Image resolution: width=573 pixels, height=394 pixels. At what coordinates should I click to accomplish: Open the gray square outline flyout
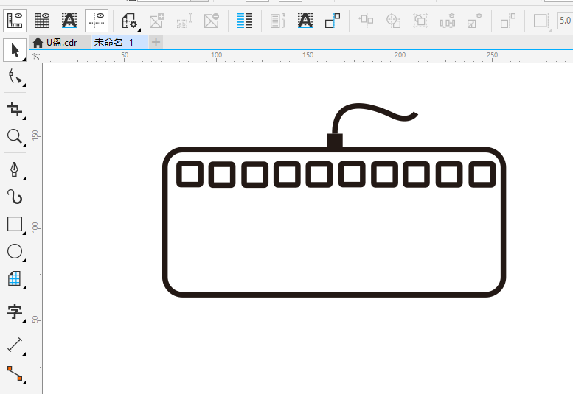tap(541, 21)
